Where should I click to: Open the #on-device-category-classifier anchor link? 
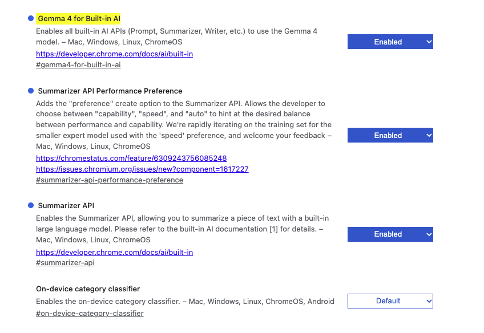click(90, 313)
